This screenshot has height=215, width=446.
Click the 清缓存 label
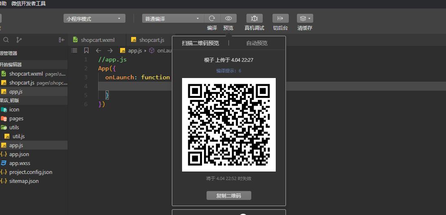point(305,28)
